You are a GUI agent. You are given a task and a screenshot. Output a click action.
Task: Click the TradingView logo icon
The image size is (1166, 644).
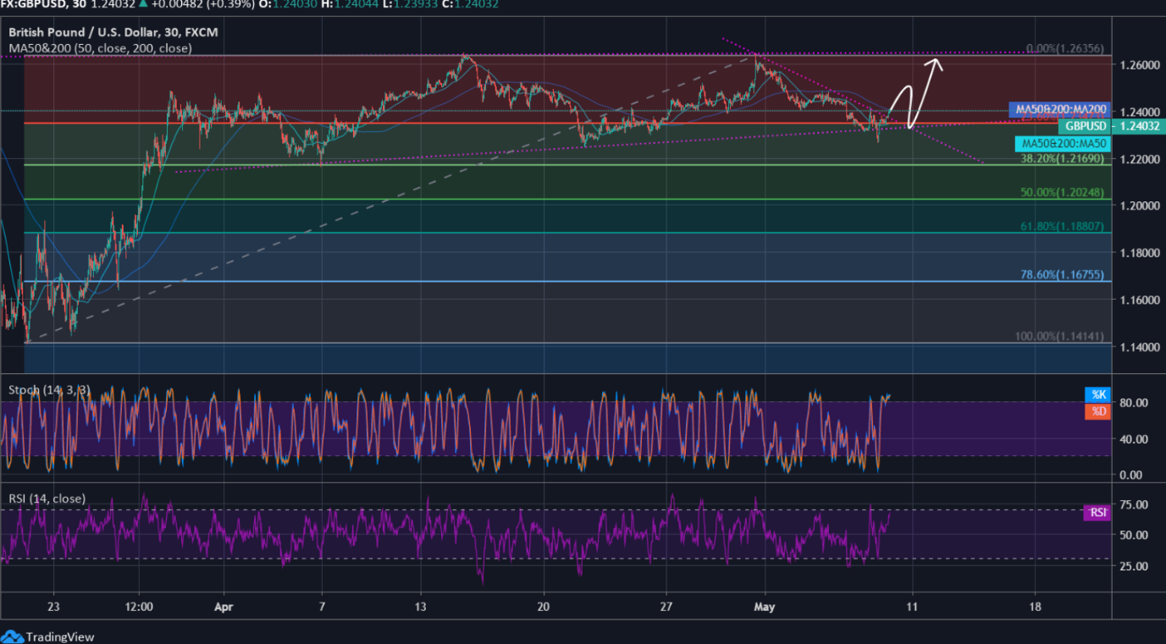(12, 636)
